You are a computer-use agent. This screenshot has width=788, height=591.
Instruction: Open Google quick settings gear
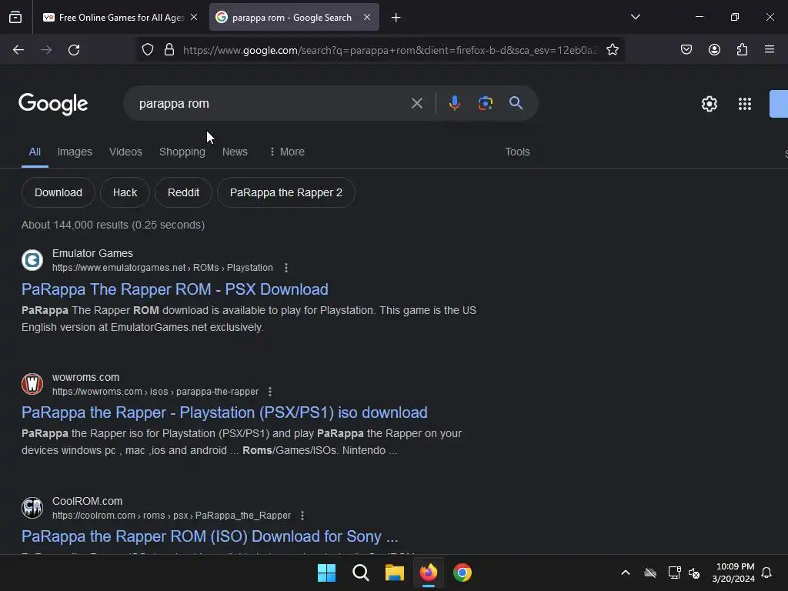tap(709, 104)
